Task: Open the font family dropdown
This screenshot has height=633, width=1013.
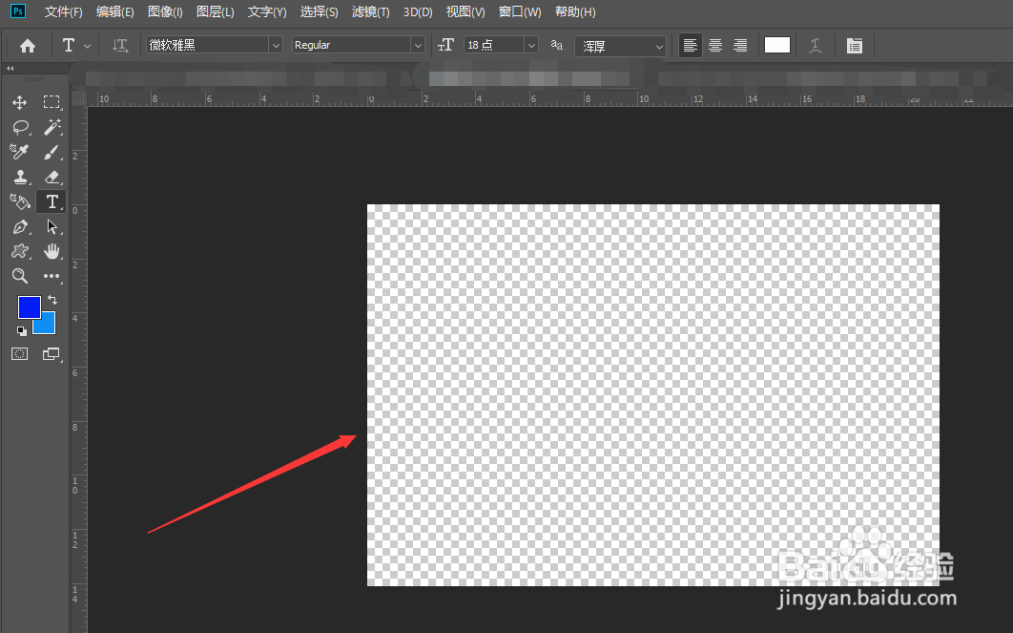Action: pyautogui.click(x=276, y=44)
